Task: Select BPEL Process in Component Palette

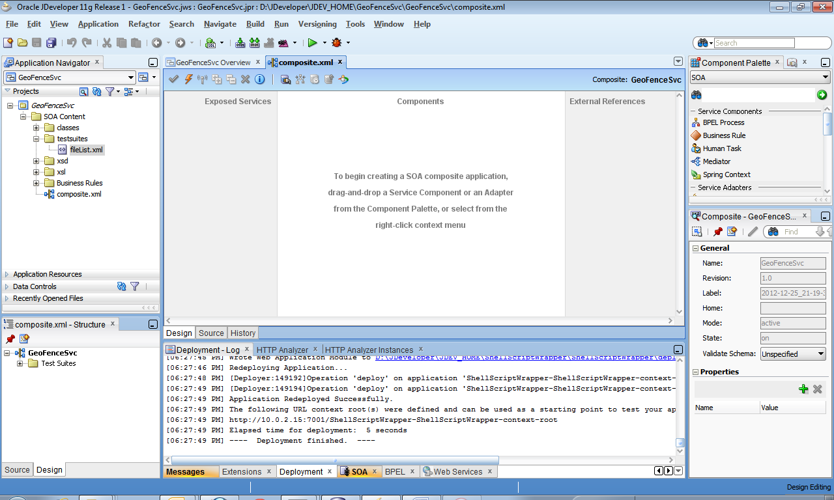Action: click(723, 122)
